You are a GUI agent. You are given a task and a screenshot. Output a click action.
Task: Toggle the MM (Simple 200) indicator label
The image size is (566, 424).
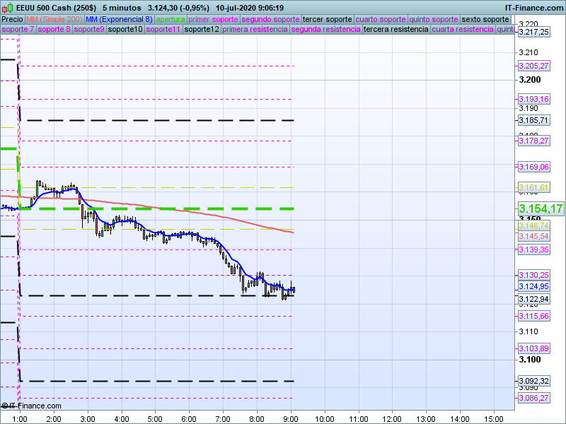tap(54, 19)
